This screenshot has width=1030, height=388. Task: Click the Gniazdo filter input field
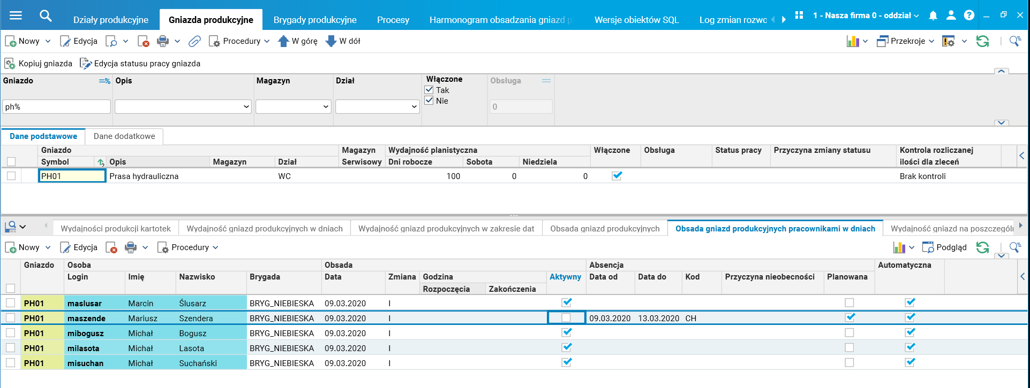[x=56, y=107]
